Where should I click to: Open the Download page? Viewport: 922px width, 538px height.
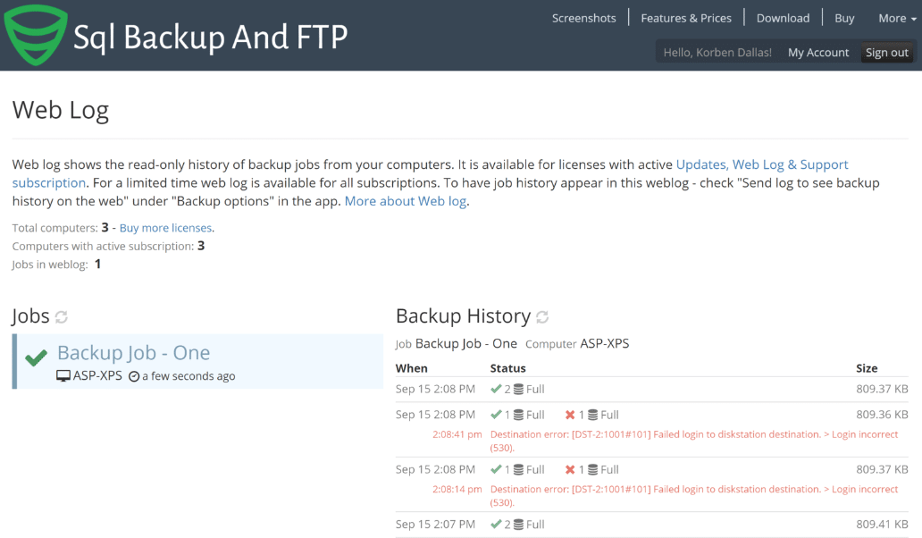[x=783, y=17]
